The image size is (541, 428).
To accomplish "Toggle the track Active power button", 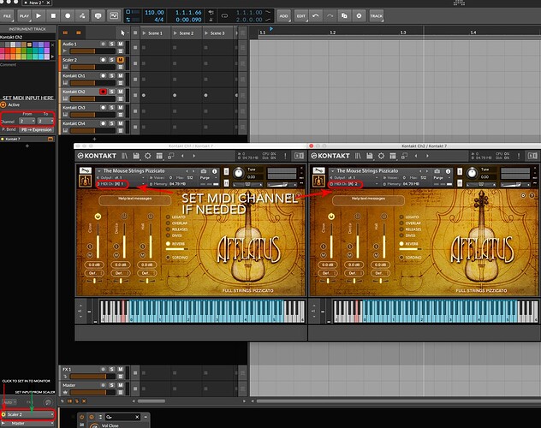I will point(3,104).
